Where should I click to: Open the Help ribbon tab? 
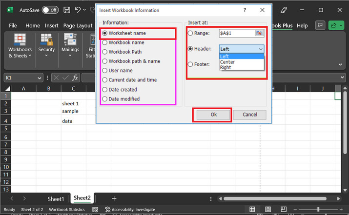point(302,25)
